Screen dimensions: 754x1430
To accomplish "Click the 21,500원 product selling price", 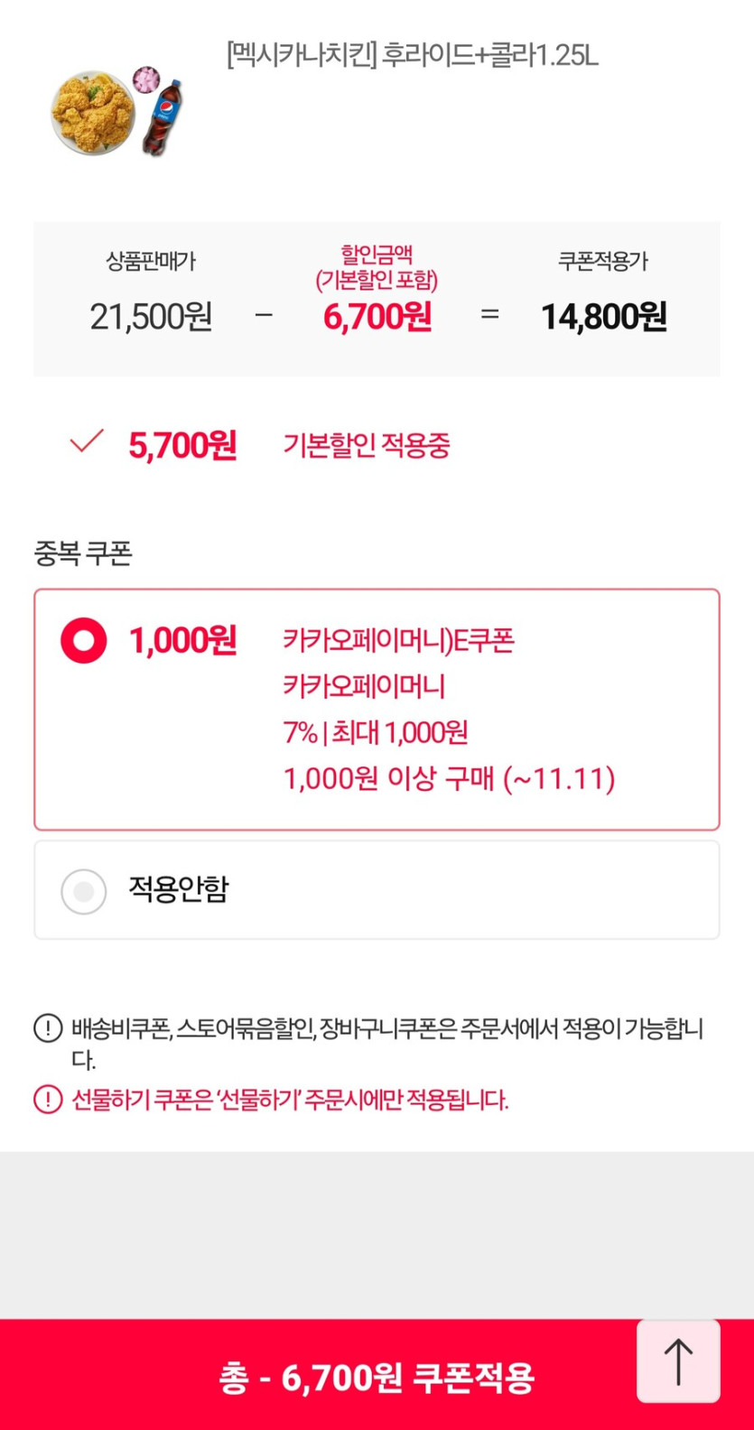I will pyautogui.click(x=151, y=317).
